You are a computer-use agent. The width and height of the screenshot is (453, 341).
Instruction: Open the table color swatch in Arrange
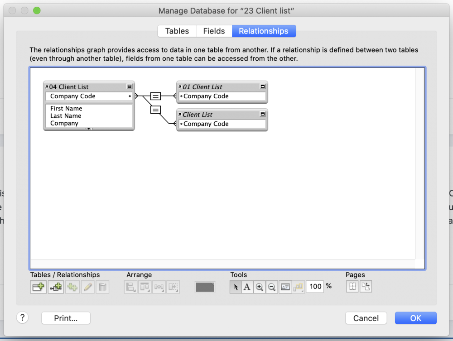(205, 287)
